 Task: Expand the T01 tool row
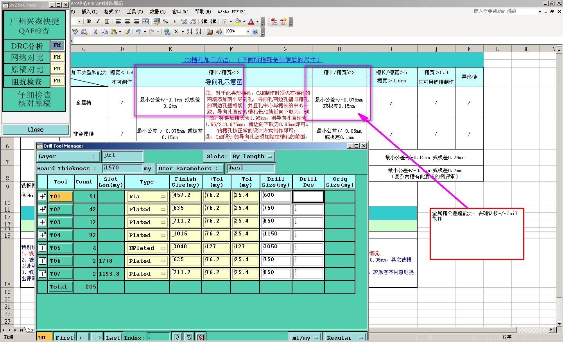coord(42,196)
